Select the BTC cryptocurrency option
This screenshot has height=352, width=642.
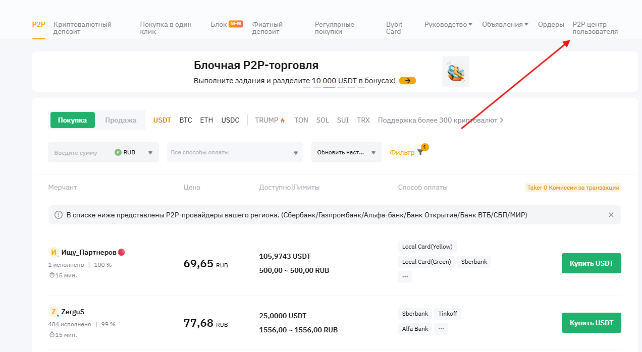[x=186, y=120]
